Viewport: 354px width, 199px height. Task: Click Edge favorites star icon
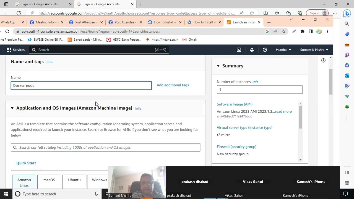click(277, 13)
